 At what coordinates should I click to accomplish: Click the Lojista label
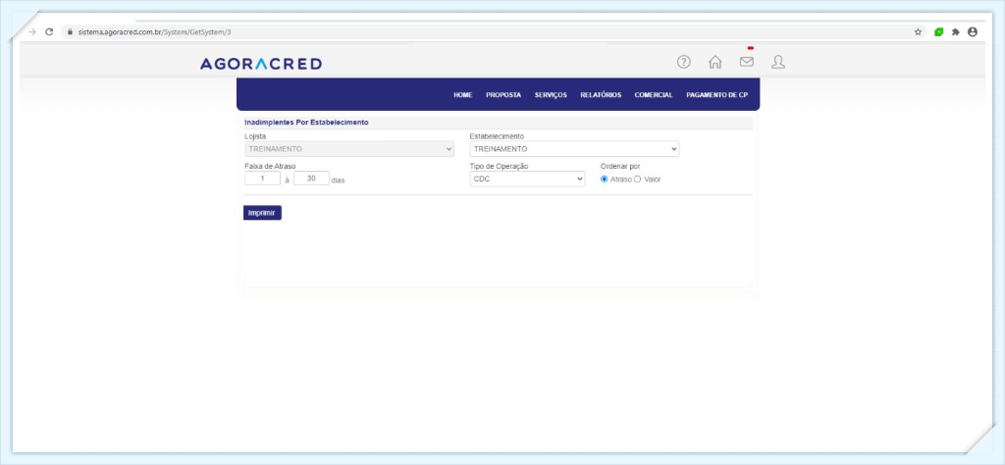coord(255,136)
